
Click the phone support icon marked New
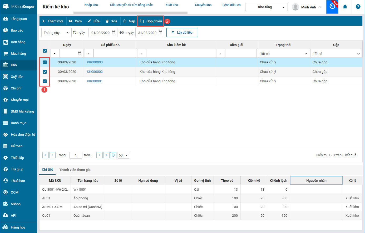click(332, 7)
